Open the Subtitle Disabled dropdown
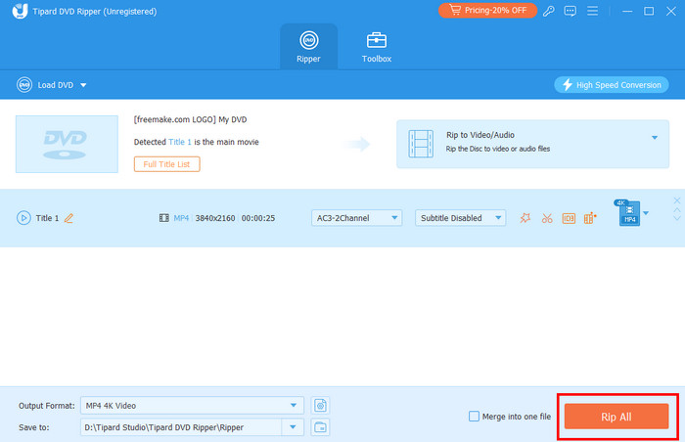This screenshot has height=442, width=685. coord(460,218)
